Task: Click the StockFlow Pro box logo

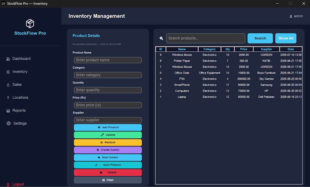Action: (x=30, y=24)
